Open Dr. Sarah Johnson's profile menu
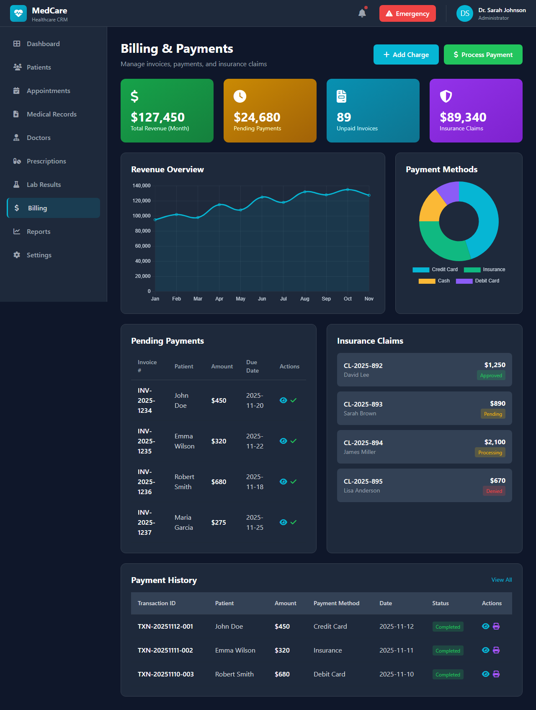This screenshot has height=710, width=536. click(x=502, y=13)
